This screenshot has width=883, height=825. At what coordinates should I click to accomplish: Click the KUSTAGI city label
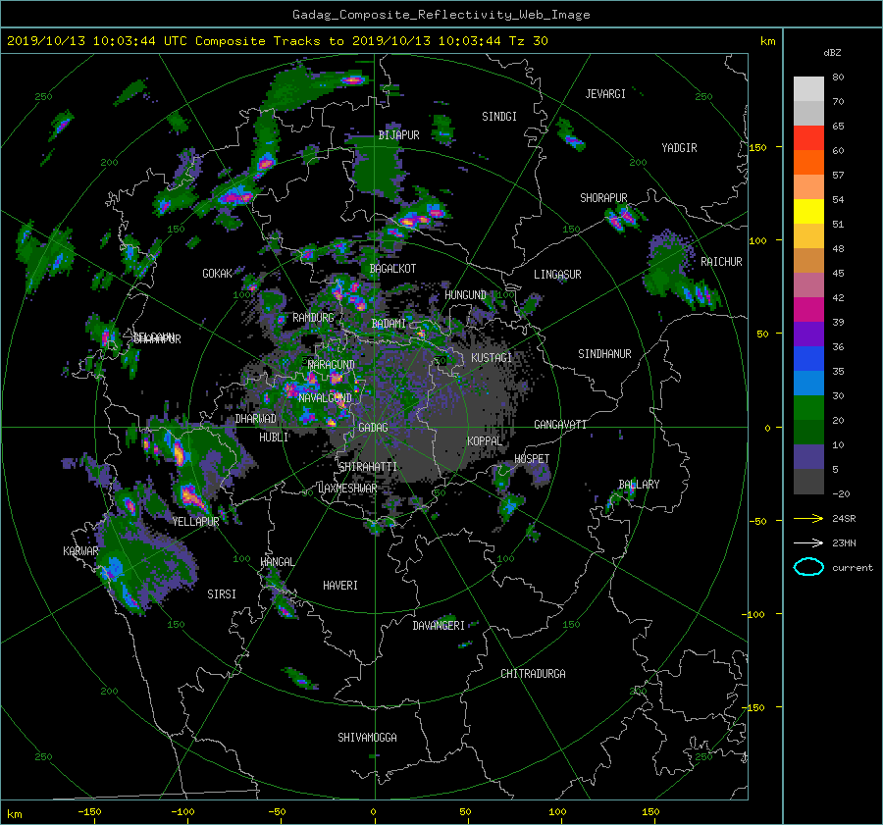pyautogui.click(x=492, y=358)
